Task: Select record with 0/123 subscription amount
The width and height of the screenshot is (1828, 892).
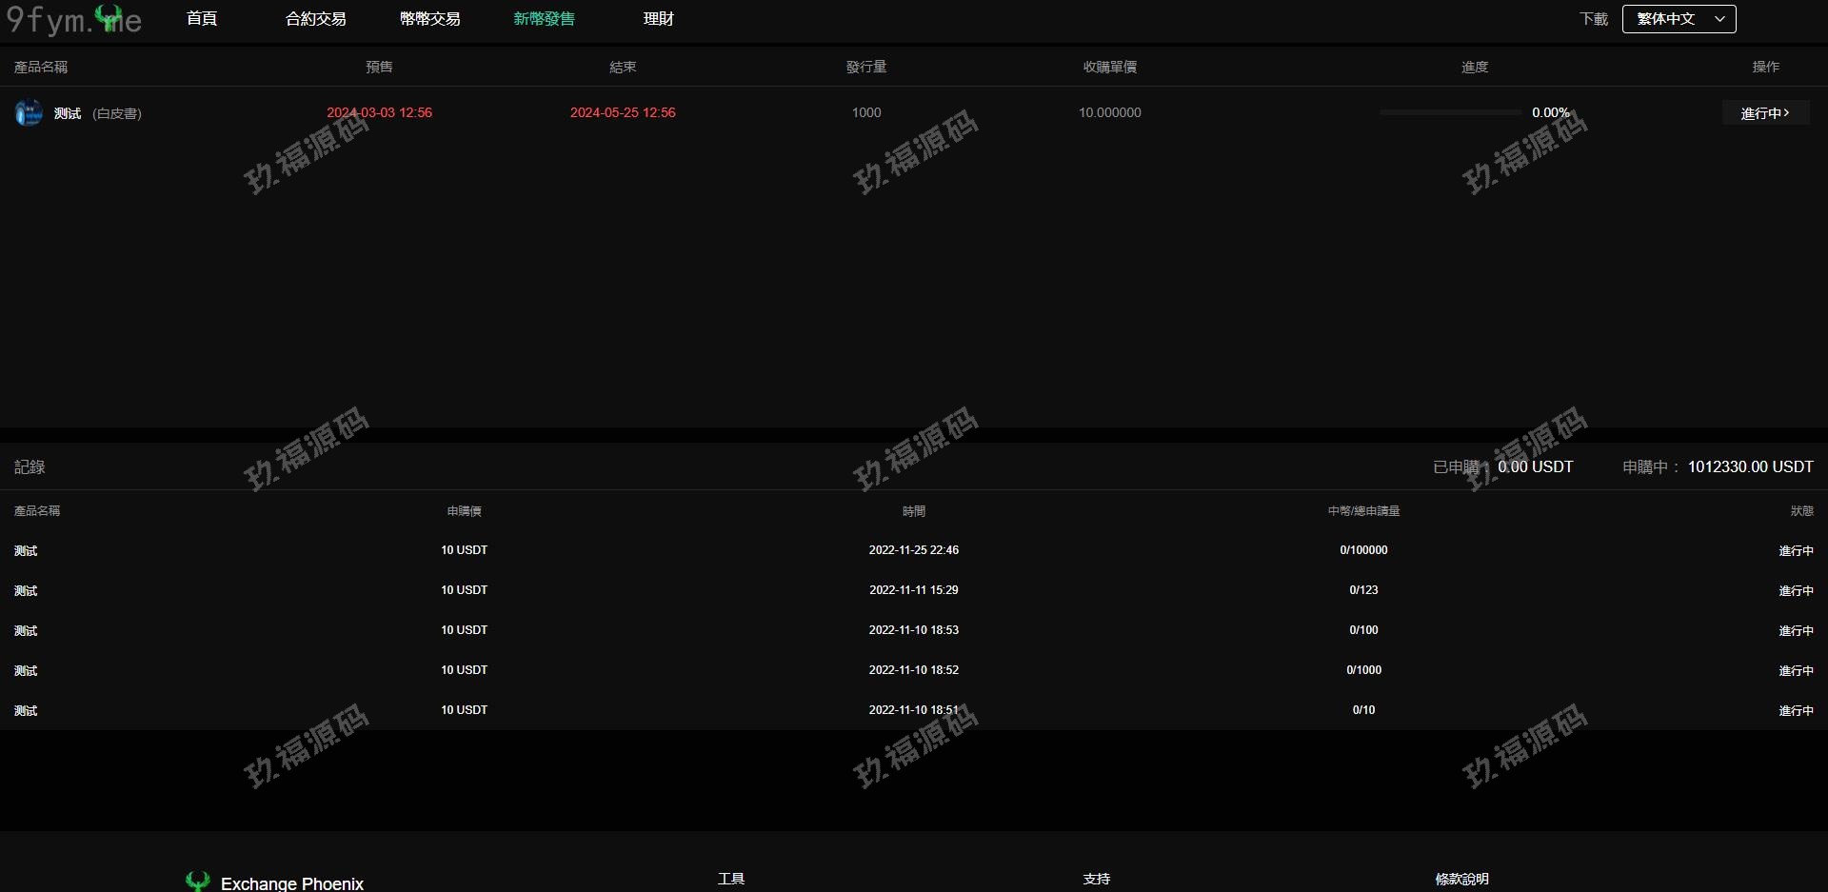Action: point(1363,590)
